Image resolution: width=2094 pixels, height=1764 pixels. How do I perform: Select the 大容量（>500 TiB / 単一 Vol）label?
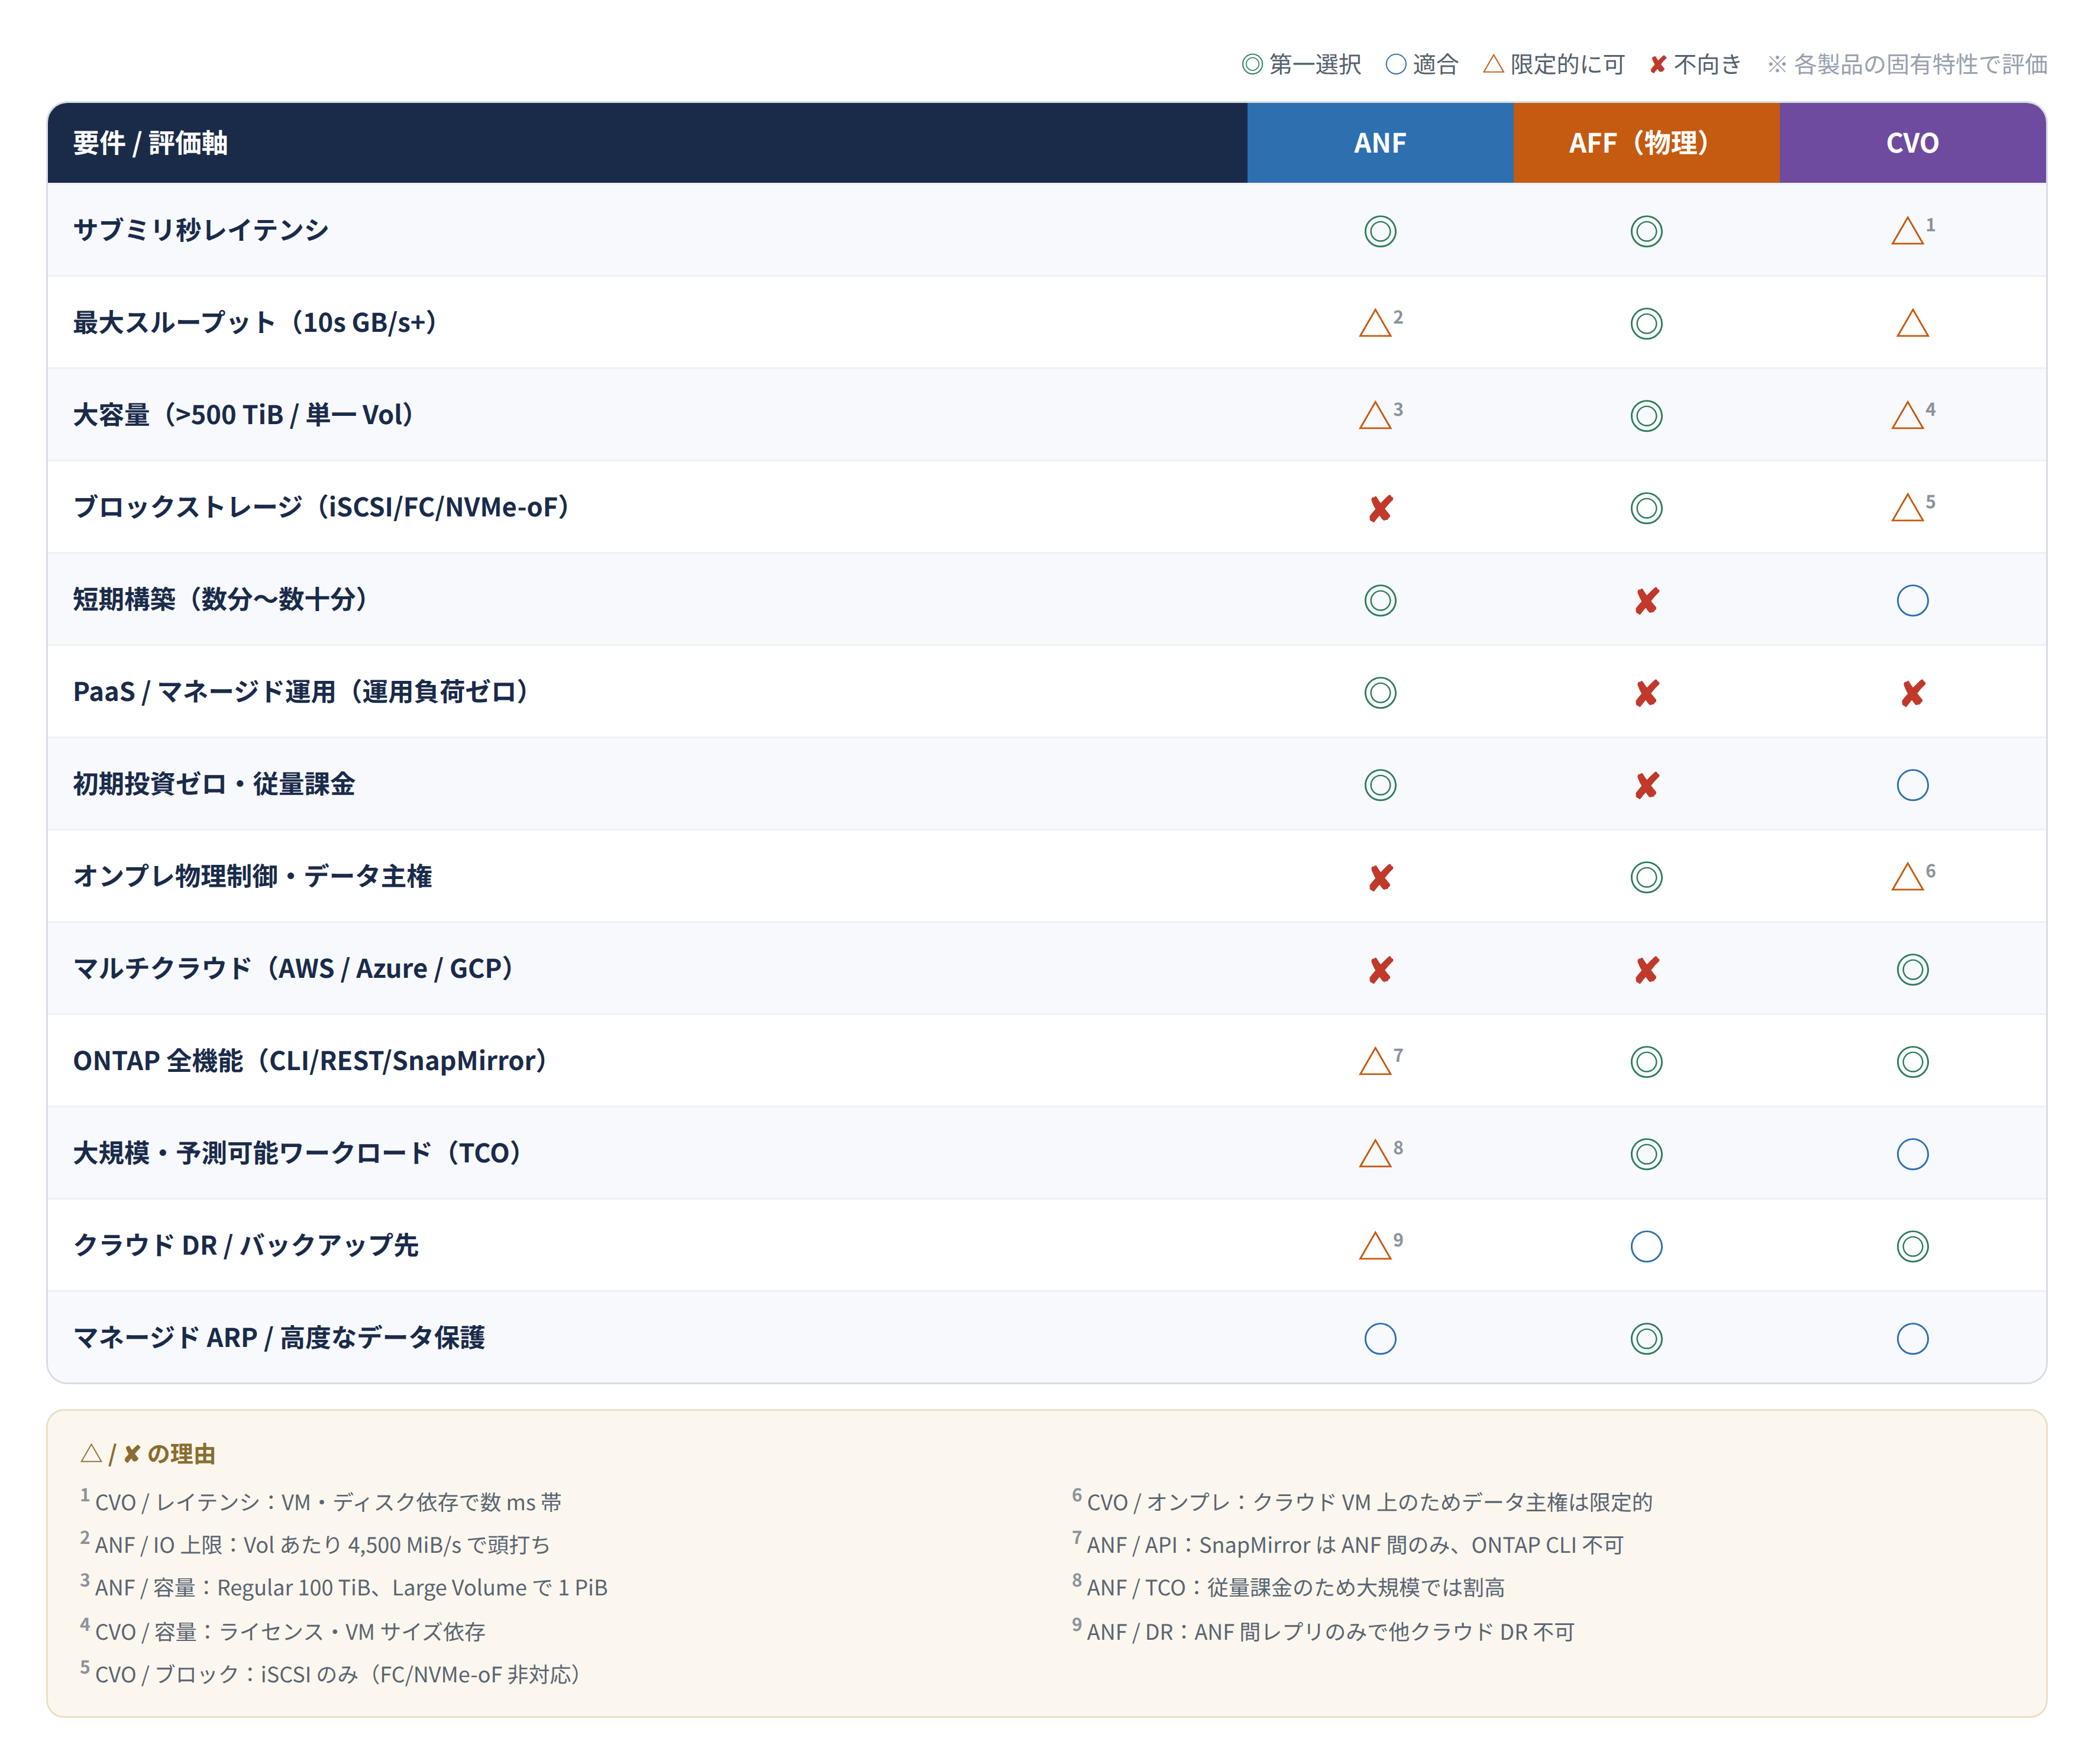pyautogui.click(x=243, y=414)
